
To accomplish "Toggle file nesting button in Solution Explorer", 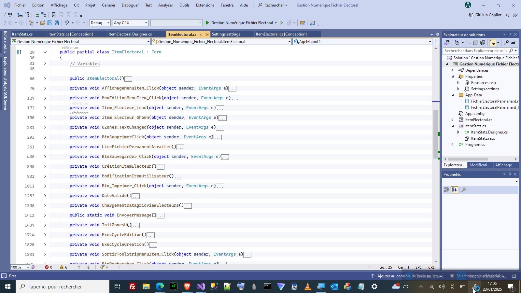I will [x=493, y=43].
